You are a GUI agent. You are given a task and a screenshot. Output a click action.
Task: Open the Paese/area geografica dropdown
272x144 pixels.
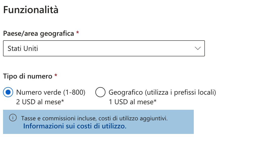coord(104,48)
